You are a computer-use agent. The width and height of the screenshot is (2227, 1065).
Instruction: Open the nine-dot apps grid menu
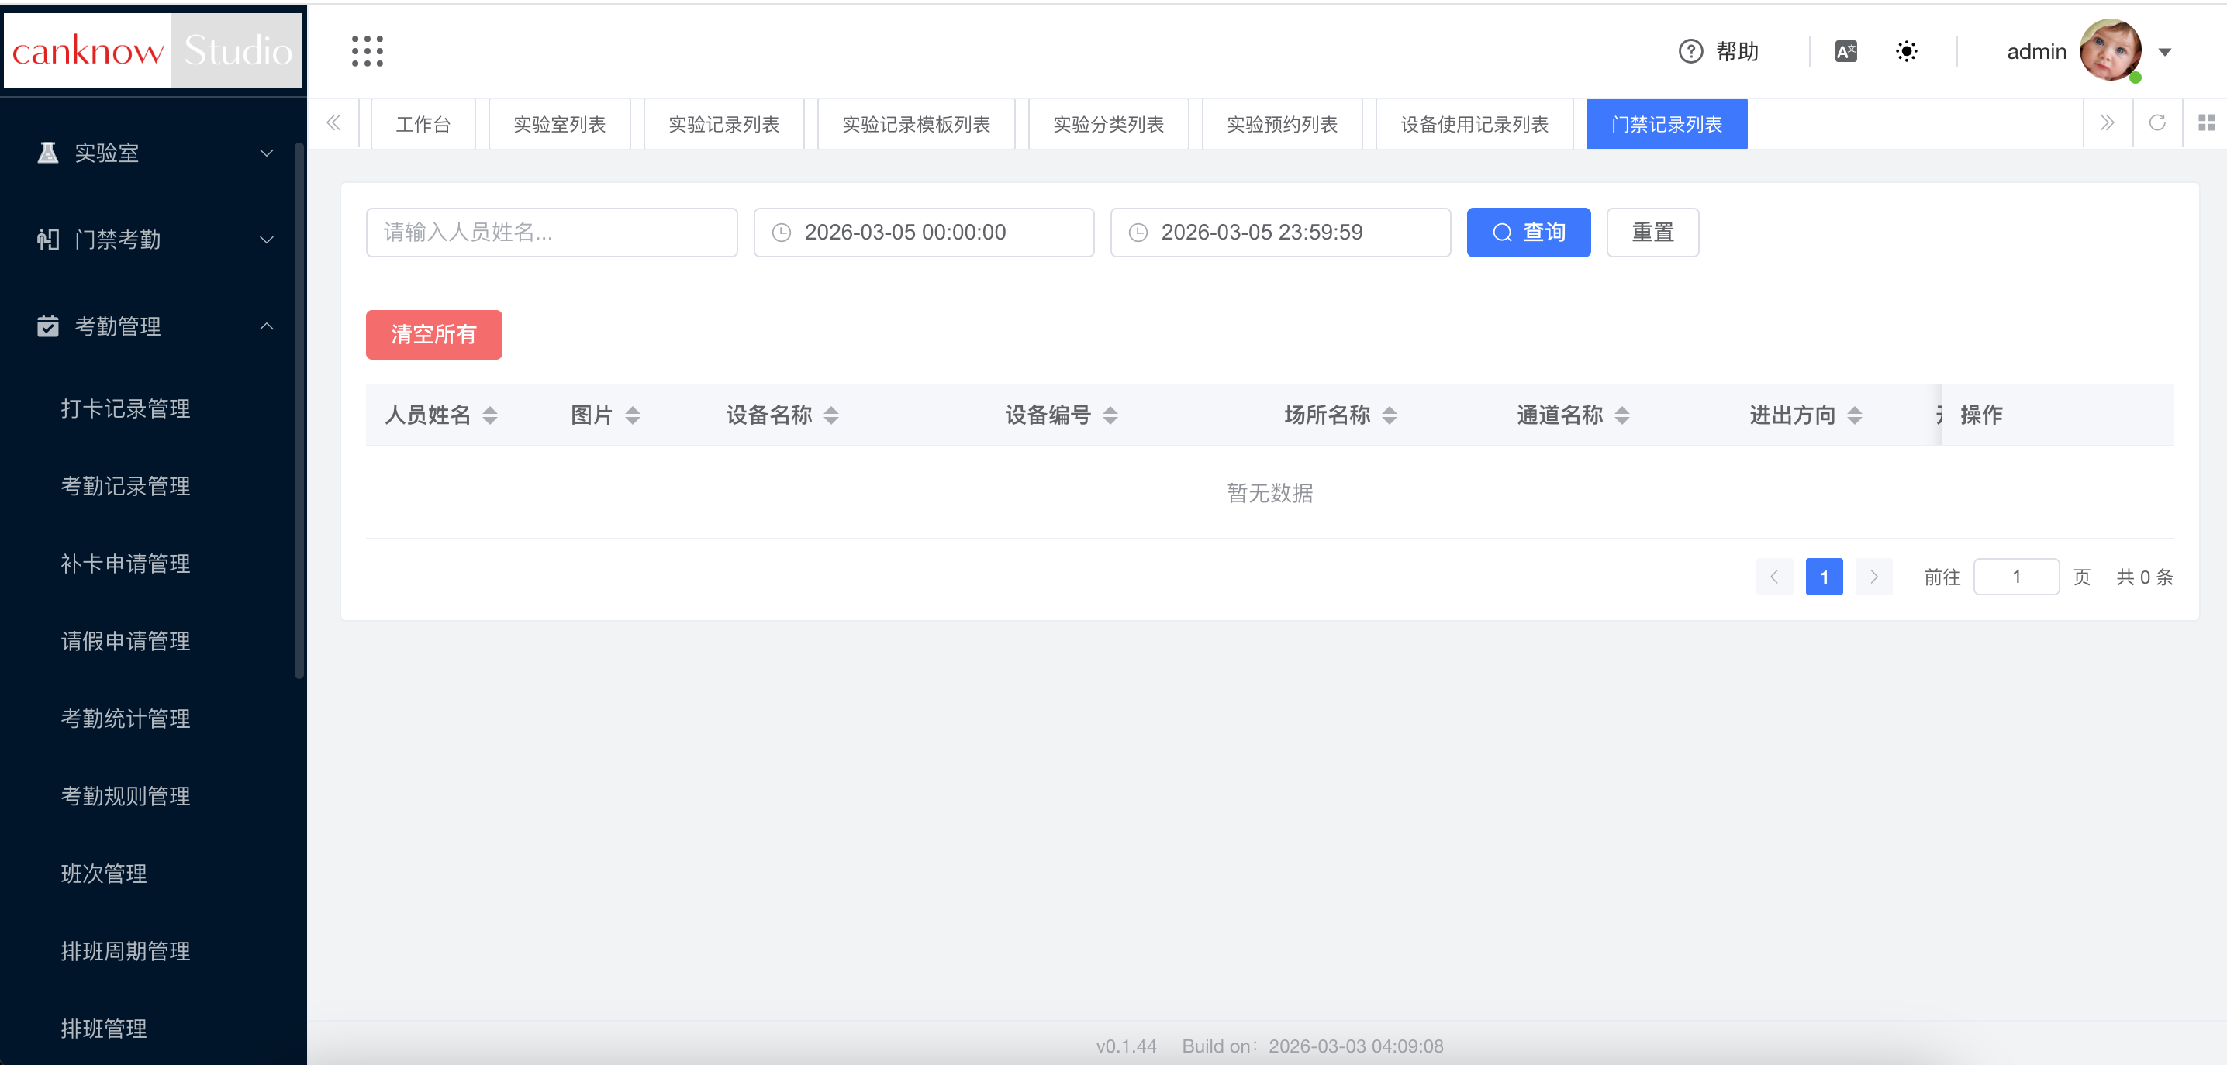coord(368,51)
